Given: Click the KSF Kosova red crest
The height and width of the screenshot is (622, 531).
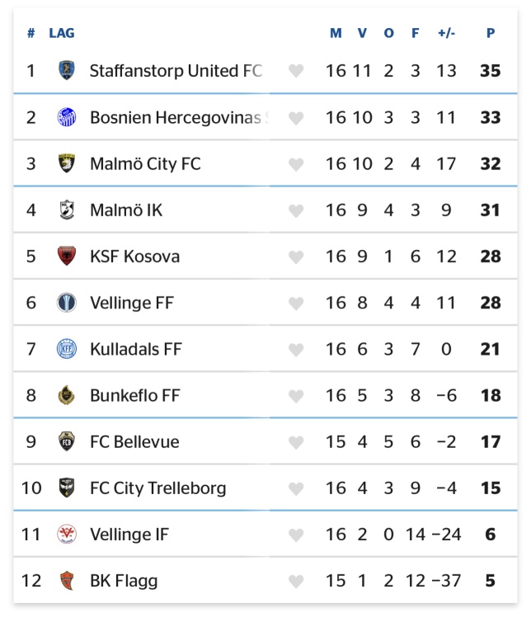Looking at the screenshot, I should pyautogui.click(x=67, y=256).
